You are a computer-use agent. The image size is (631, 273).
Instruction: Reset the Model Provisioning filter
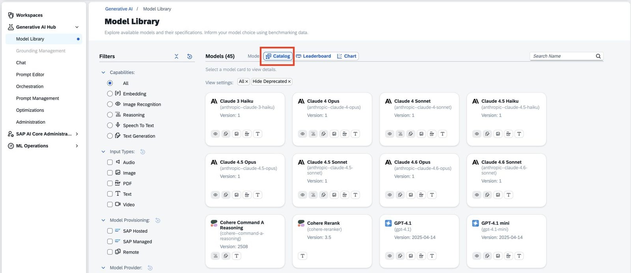[158, 220]
